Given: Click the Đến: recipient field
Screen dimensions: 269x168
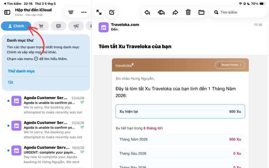Looking at the screenshot, I should (x=115, y=29).
